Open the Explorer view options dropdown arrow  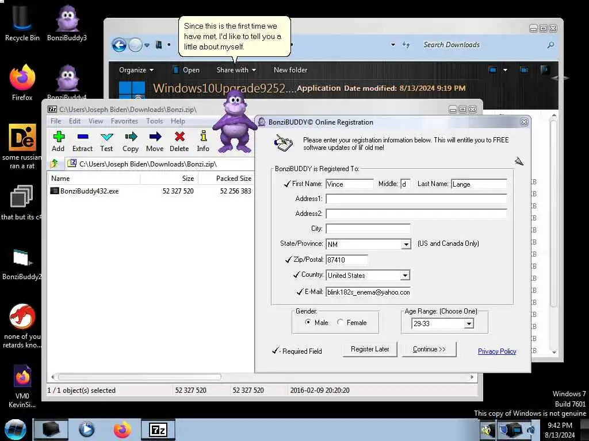click(505, 70)
